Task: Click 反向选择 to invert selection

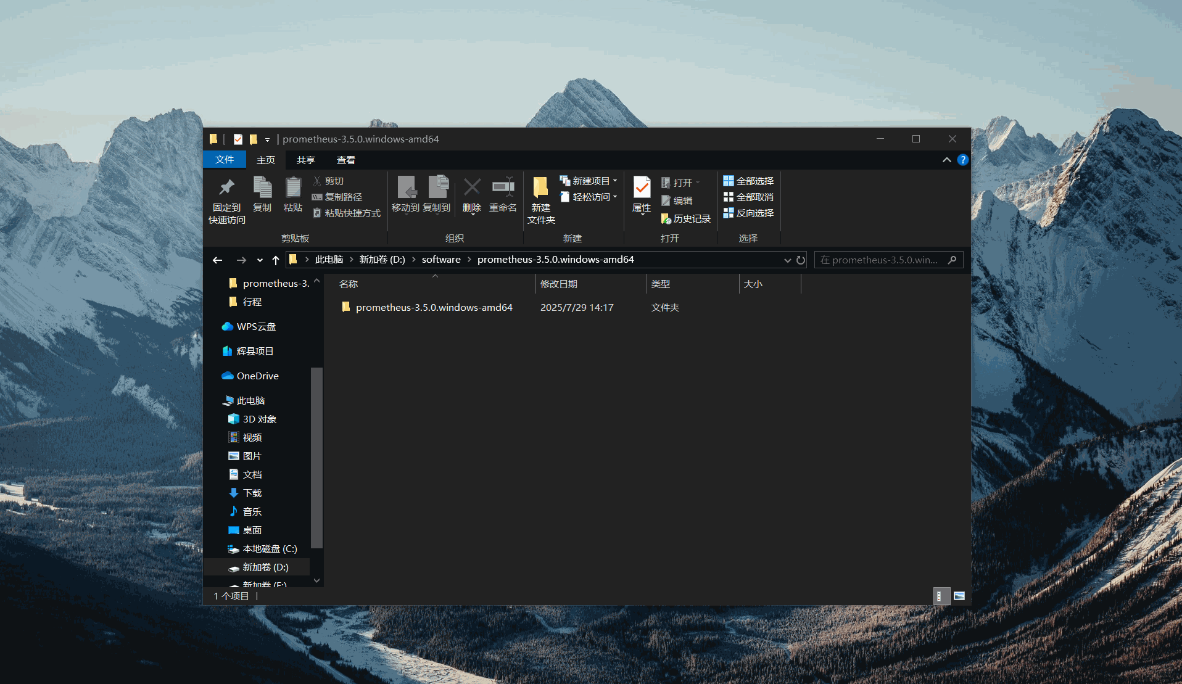Action: point(748,213)
